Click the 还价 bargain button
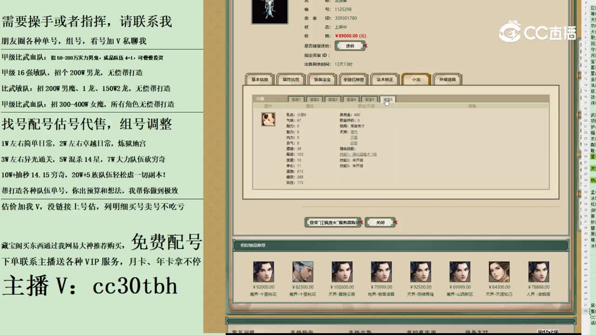 pos(350,46)
